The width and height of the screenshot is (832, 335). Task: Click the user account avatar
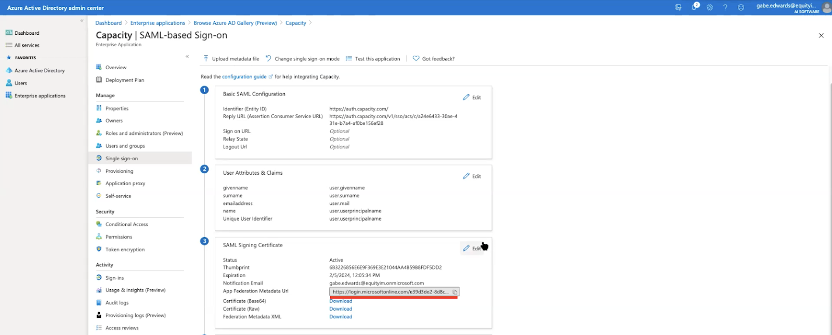(x=826, y=8)
